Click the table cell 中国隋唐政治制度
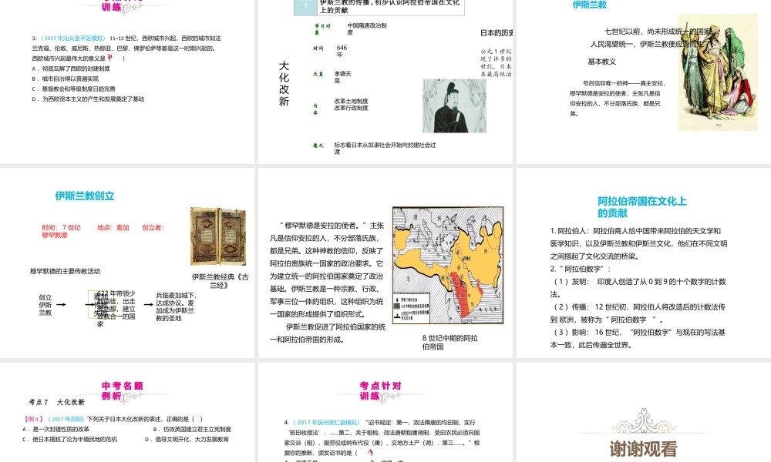The image size is (771, 462). pyautogui.click(x=367, y=28)
